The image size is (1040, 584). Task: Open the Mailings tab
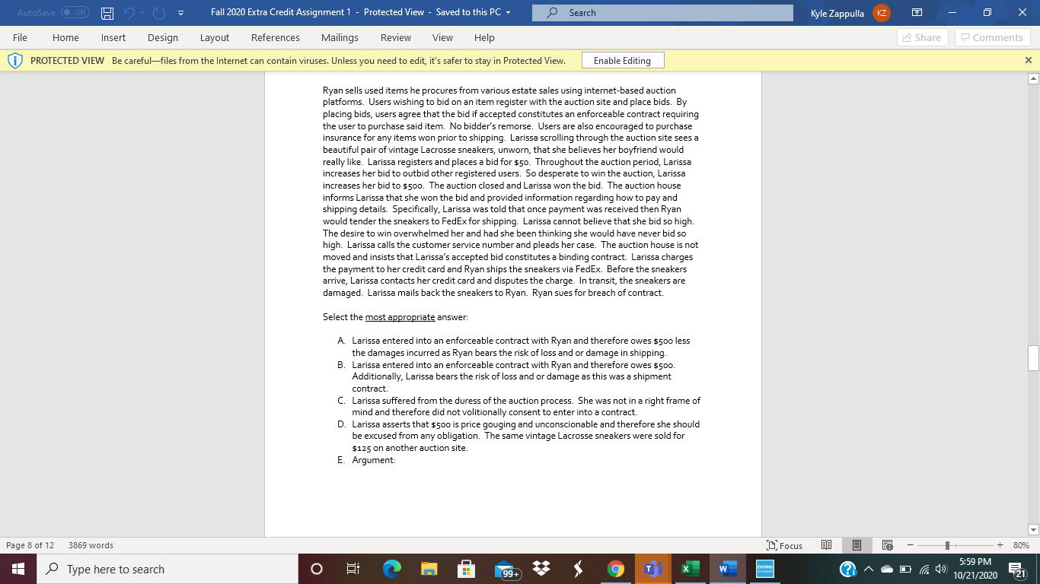pos(340,37)
